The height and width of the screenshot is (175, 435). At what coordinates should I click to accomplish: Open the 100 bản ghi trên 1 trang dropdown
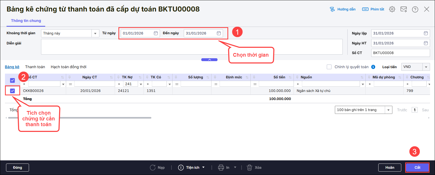coord(388,110)
